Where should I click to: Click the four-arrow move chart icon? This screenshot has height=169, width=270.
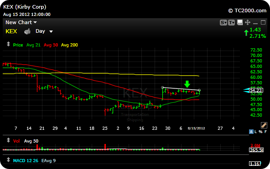pos(248,22)
